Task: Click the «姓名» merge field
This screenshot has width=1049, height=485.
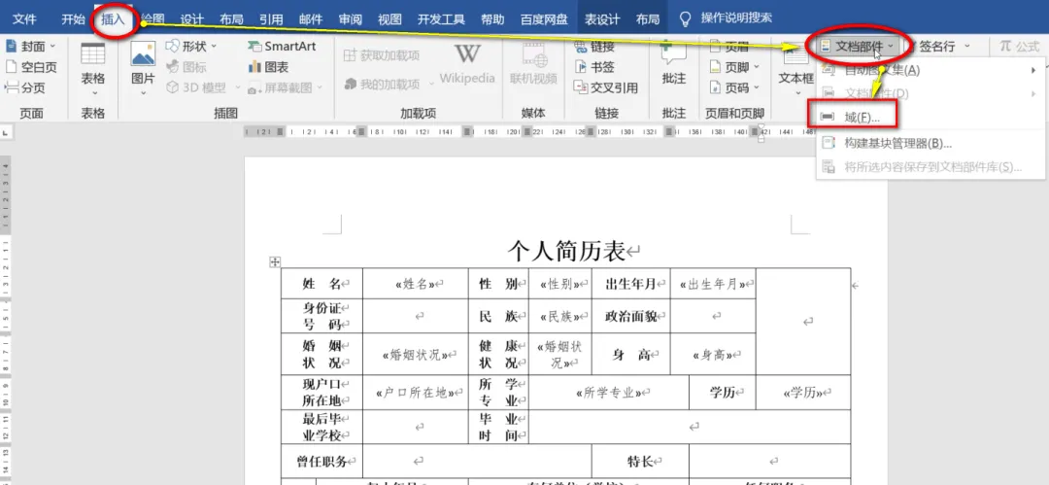Action: coord(416,284)
